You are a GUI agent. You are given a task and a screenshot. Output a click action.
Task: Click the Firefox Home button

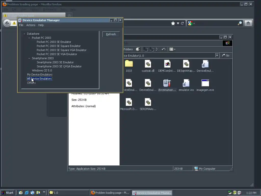pos(248,23)
